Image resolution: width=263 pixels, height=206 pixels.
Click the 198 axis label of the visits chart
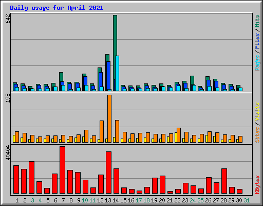[8, 98]
